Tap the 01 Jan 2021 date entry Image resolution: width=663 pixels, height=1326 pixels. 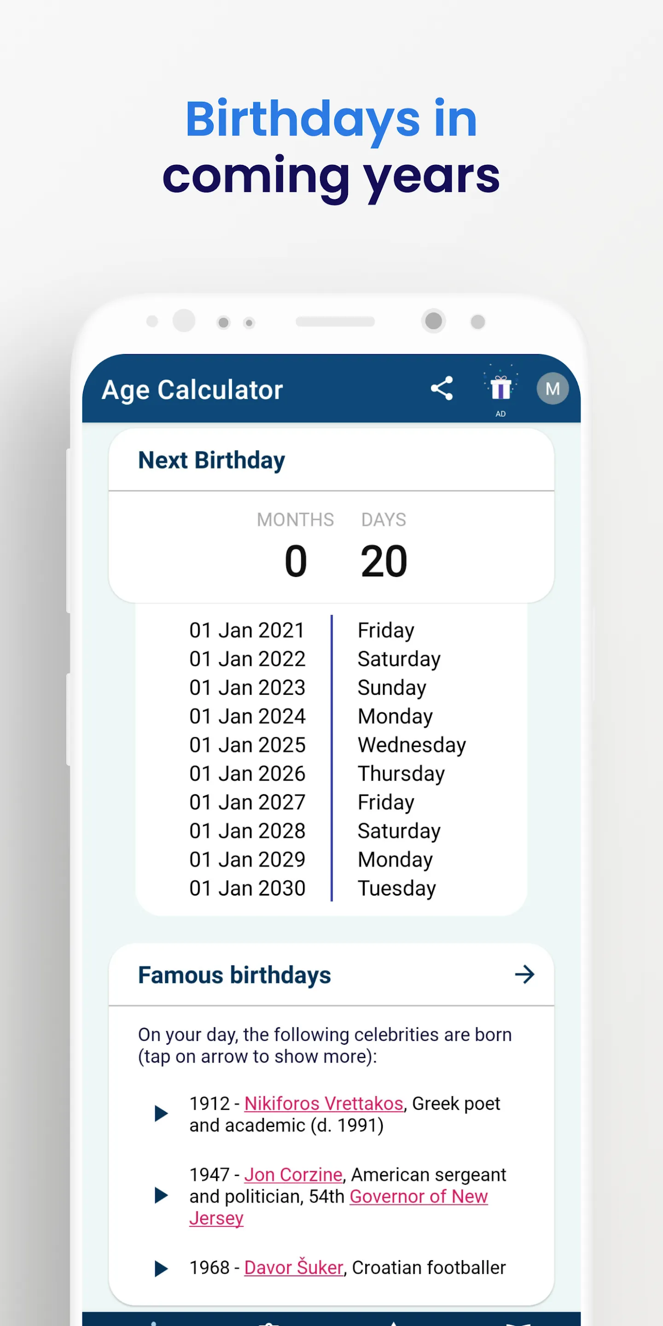coord(247,631)
